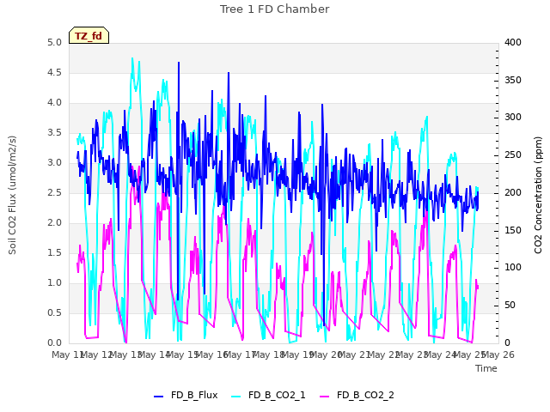Toggle the FD_B_CO2_2 legend entry
This screenshot has height=412, width=550.
coord(357,396)
